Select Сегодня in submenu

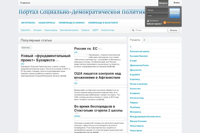point(37,30)
